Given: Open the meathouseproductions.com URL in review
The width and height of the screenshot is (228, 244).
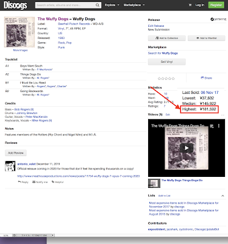Looking at the screenshot, I should point(78,176).
